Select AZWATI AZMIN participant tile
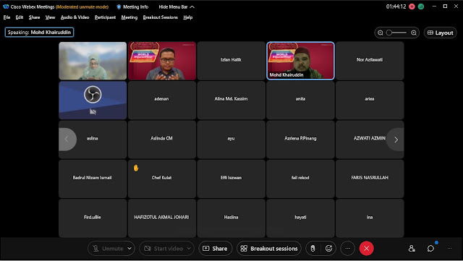Image resolution: width=463 pixels, height=261 pixels. coord(370,140)
